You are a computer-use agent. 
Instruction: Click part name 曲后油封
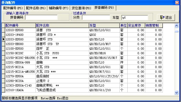pos(43,76)
